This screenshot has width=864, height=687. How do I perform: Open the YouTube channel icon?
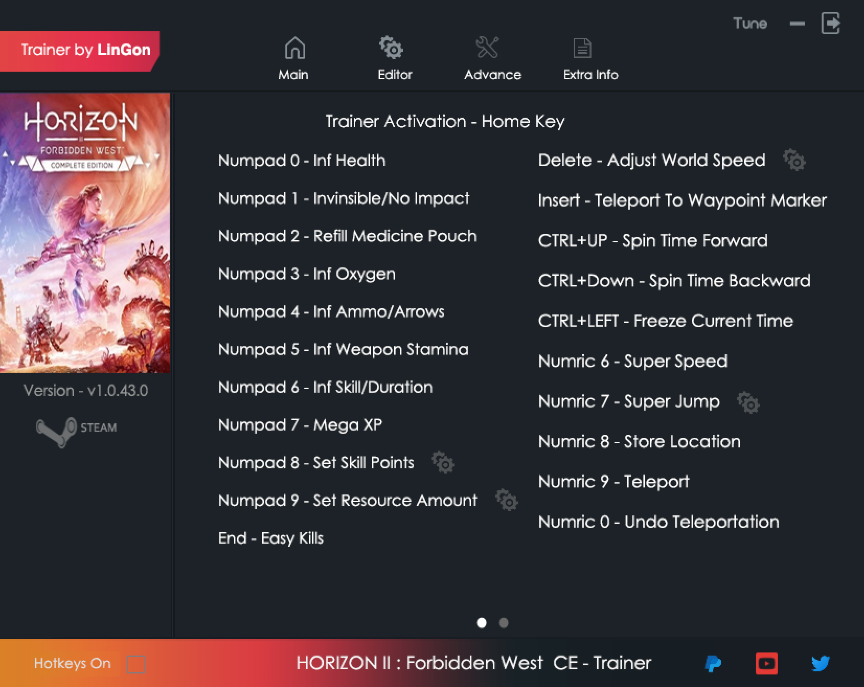pos(766,663)
